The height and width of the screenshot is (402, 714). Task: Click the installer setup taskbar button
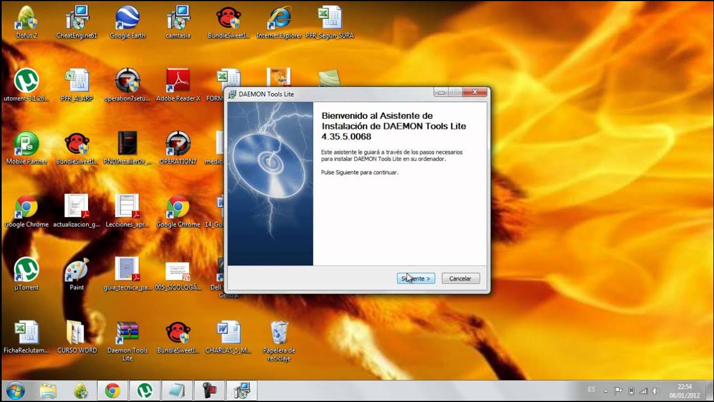point(242,390)
